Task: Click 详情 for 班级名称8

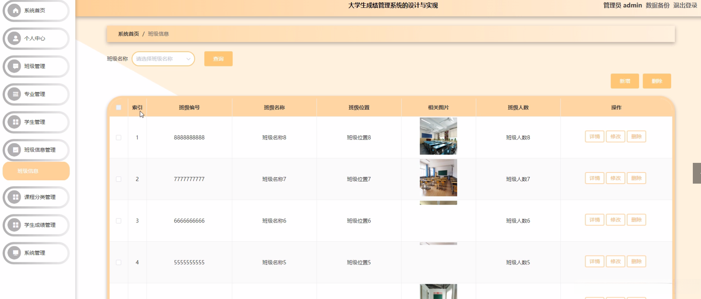Action: [595, 137]
